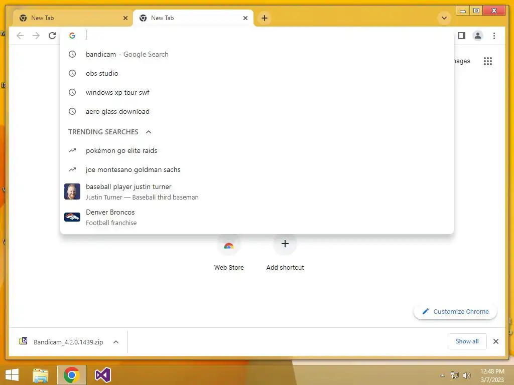
Task: Reload the current page
Action: (52, 36)
